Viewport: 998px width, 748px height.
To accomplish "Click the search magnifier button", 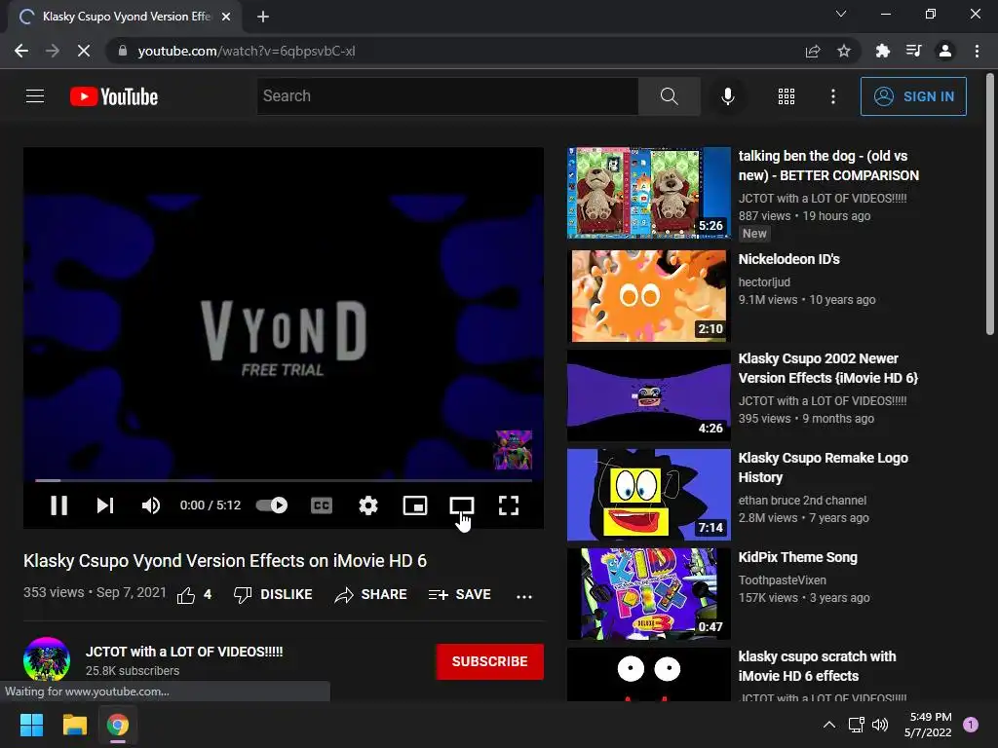I will tap(669, 96).
